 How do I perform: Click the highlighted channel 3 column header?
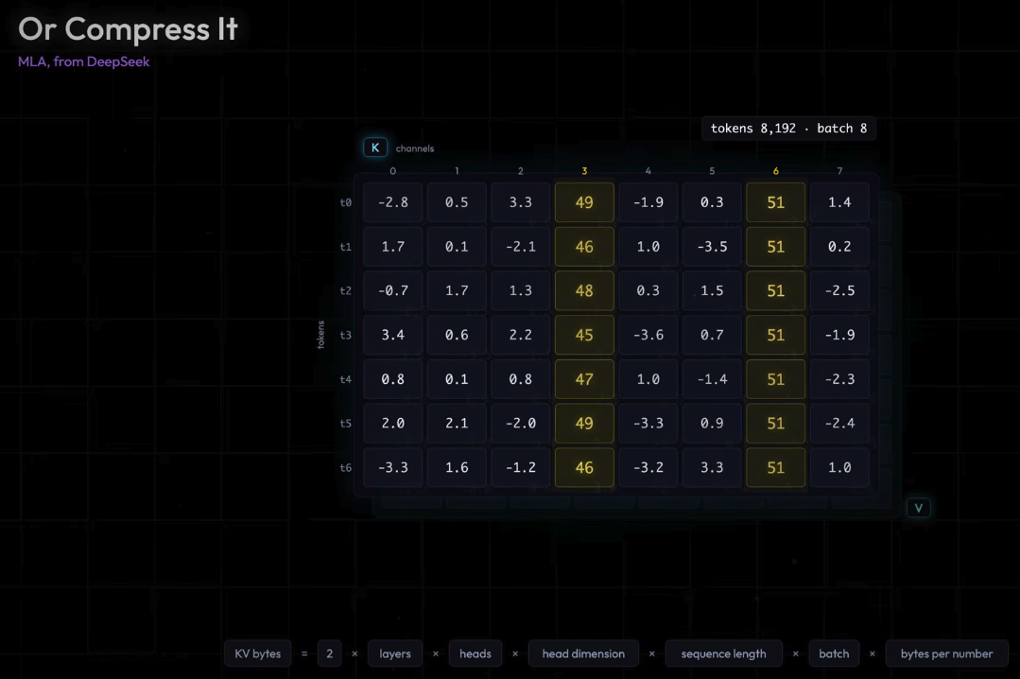pyautogui.click(x=584, y=170)
